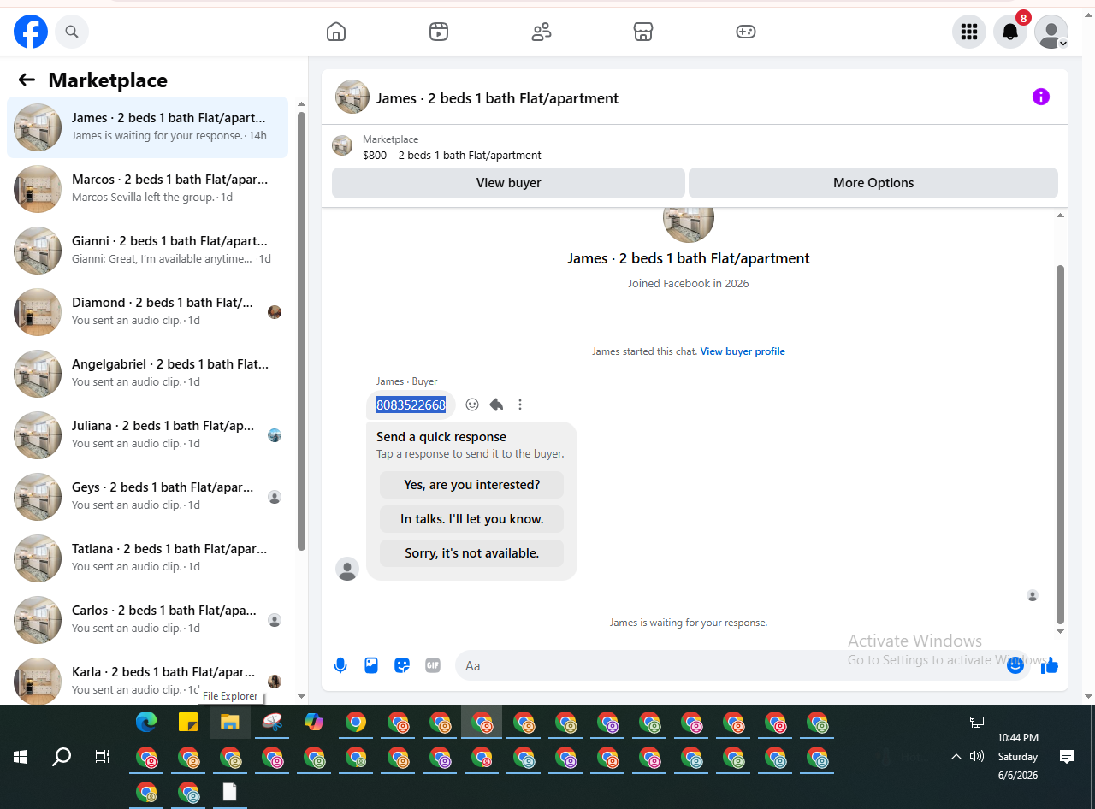Open the Reels video tab
The image size is (1095, 809).
coord(439,32)
